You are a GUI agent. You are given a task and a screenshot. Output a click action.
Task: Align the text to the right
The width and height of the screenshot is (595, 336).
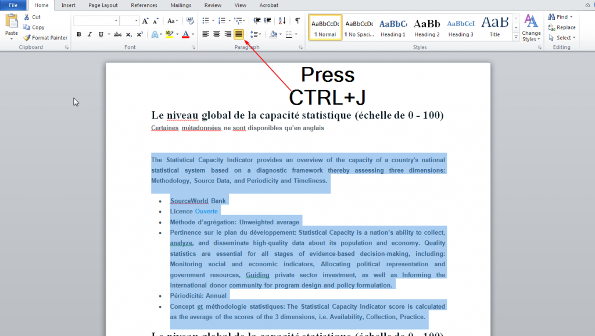[228, 34]
